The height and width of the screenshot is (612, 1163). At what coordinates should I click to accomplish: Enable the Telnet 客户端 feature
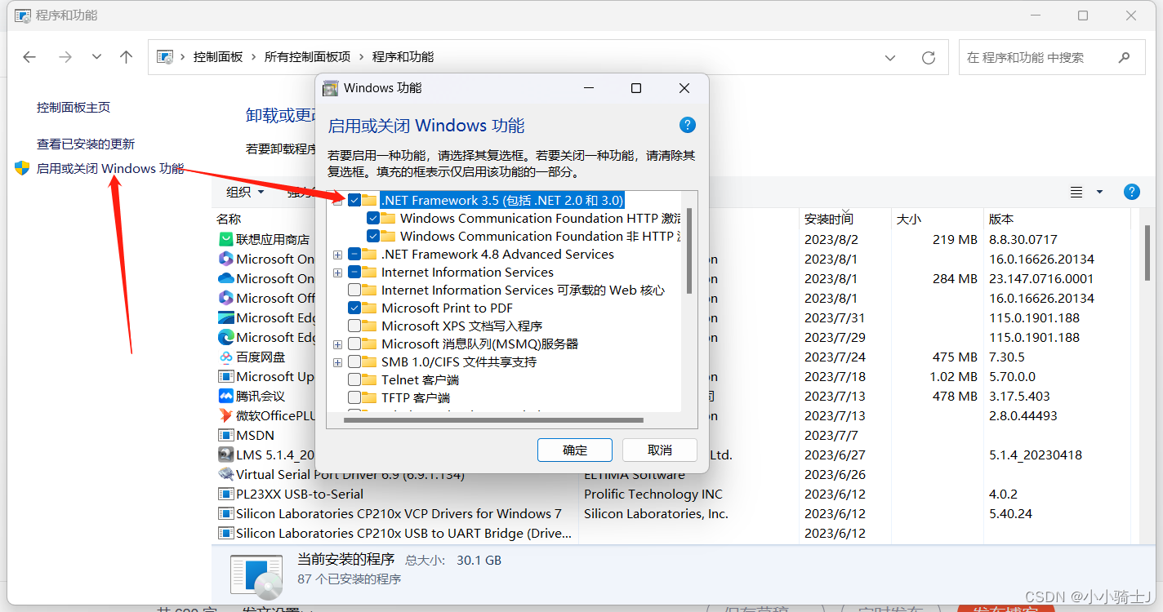click(x=354, y=379)
